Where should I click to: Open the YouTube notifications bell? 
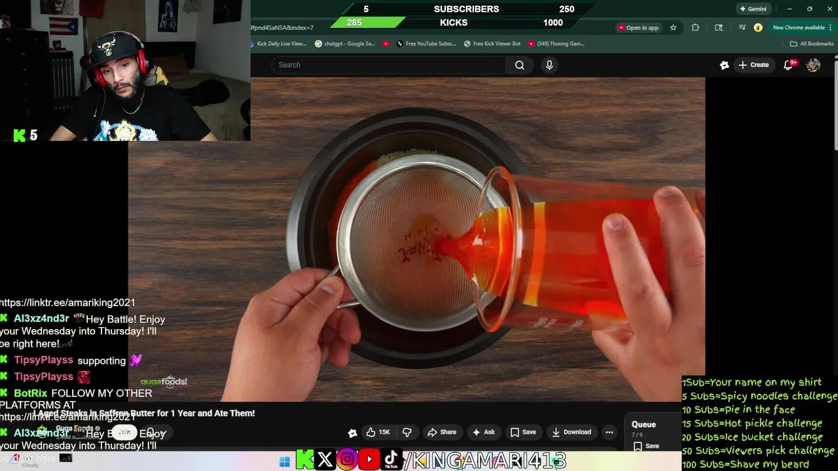(x=789, y=65)
